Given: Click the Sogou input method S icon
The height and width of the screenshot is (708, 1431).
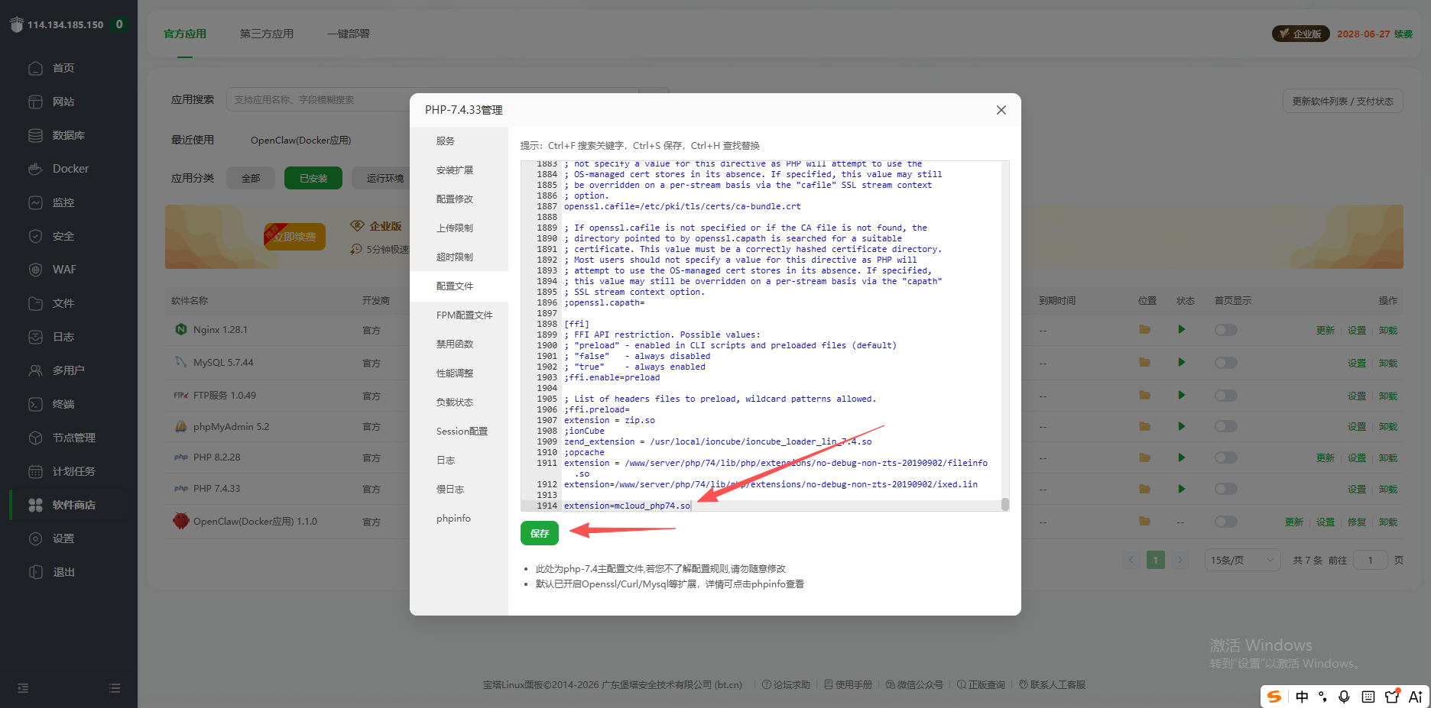Looking at the screenshot, I should tap(1274, 697).
